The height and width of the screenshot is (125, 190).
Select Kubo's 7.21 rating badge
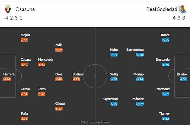114,55
